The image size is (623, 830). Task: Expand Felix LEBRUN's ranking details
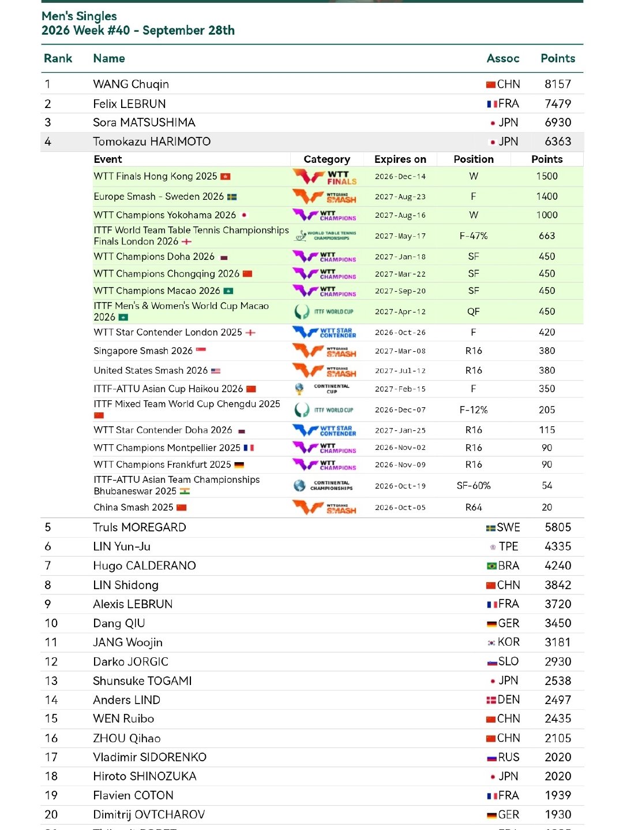(x=312, y=103)
